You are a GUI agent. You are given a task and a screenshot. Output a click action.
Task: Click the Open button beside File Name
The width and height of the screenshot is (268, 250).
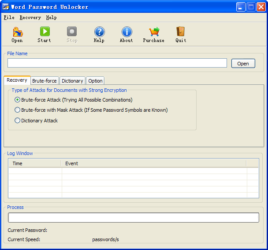[x=243, y=64]
